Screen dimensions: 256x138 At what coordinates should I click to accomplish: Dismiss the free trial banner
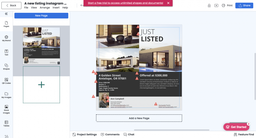[x=168, y=3]
